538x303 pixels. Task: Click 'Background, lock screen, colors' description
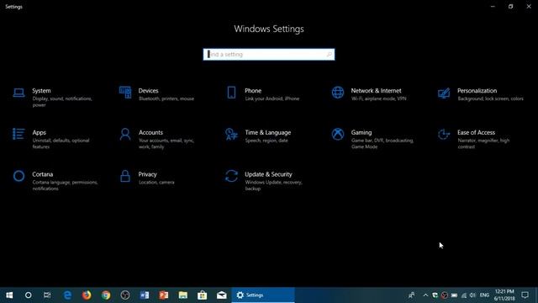pos(490,98)
